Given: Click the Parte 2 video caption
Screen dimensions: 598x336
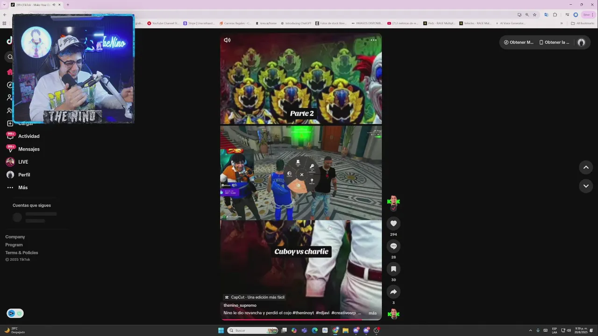Looking at the screenshot, I should (x=301, y=113).
